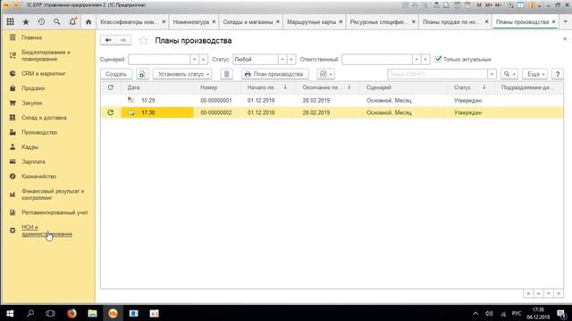
Task: Open notifications bell icon
Action: click(x=72, y=21)
